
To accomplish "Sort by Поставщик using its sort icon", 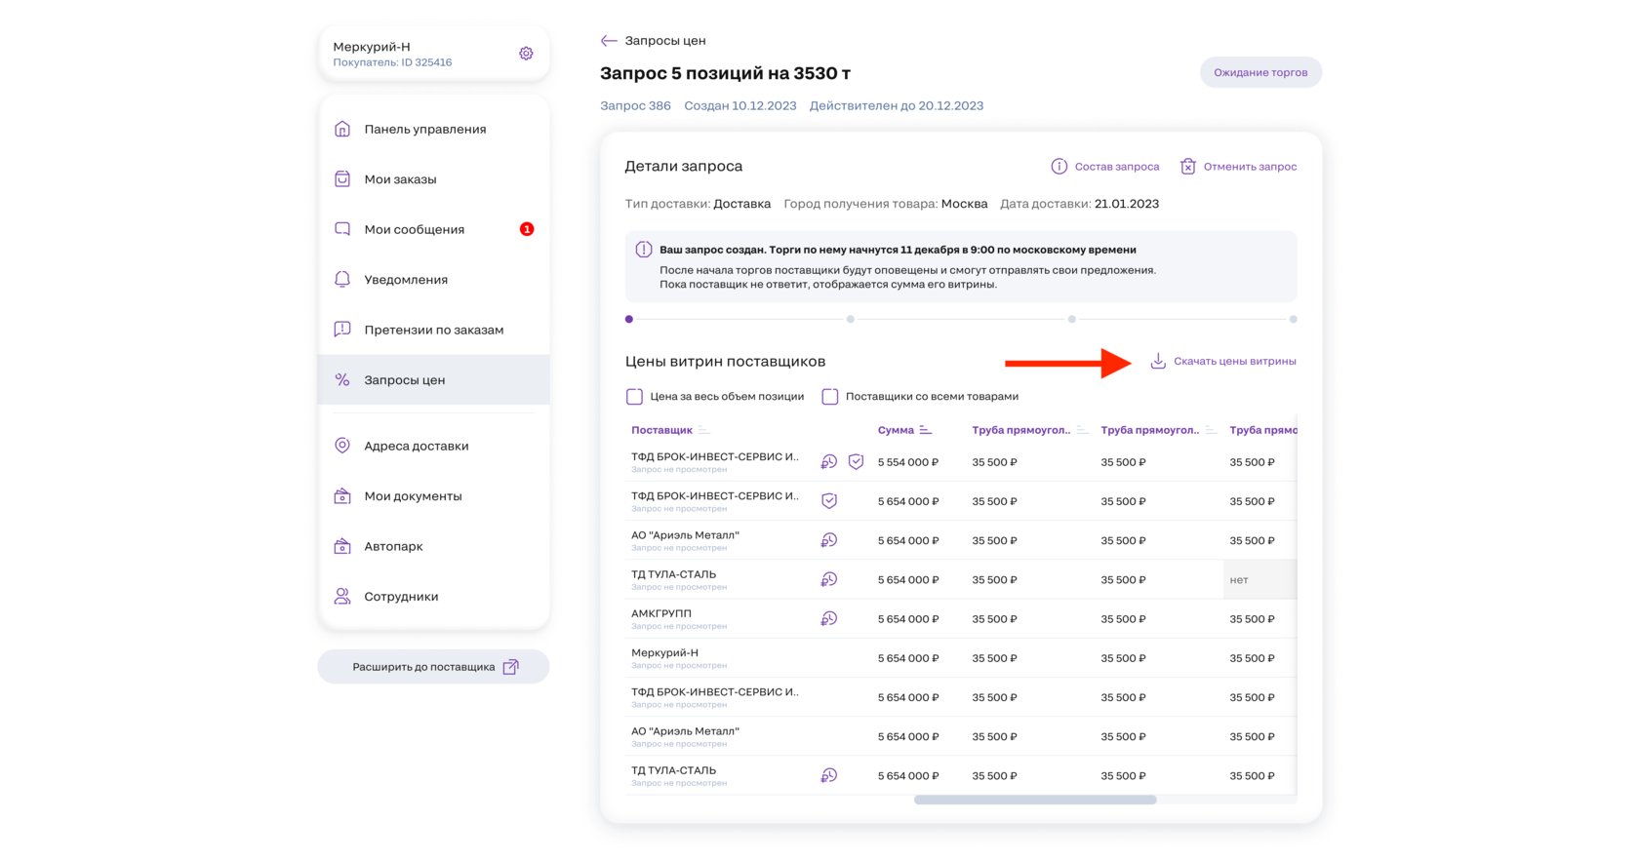I will tap(704, 430).
